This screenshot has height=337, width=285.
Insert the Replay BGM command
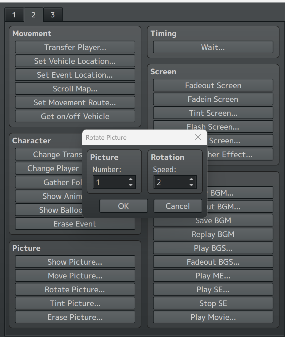[213, 234]
